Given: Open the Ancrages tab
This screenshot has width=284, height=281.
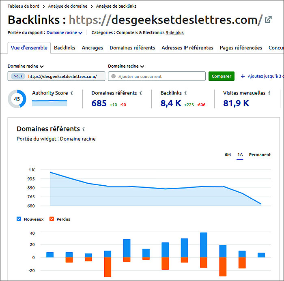Looking at the screenshot, I should point(93,48).
